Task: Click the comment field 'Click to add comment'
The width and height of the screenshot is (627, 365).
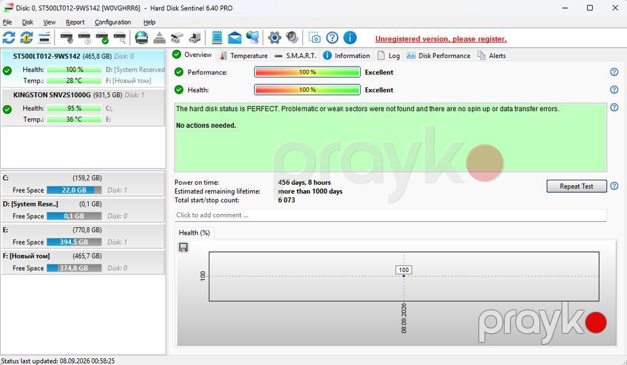Action: click(x=390, y=215)
